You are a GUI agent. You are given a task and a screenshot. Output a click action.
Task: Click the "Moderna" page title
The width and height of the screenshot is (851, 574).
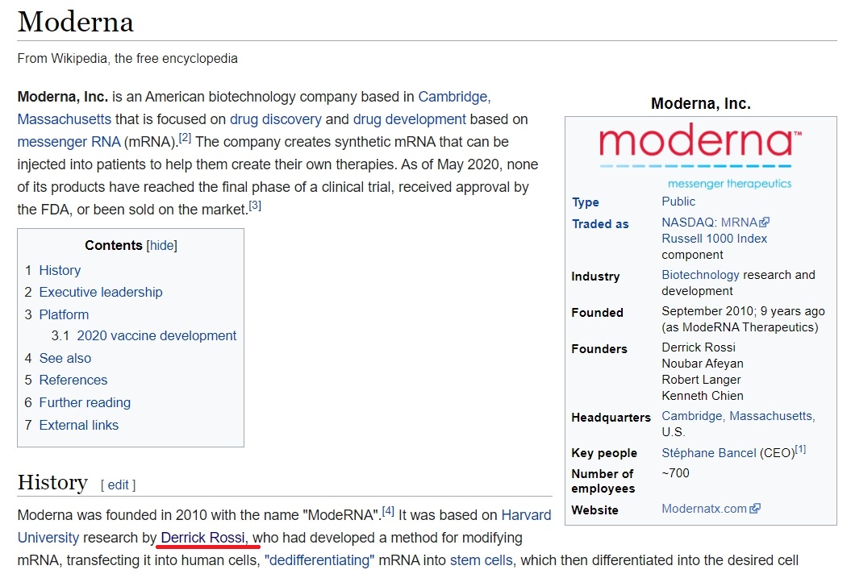(x=76, y=22)
